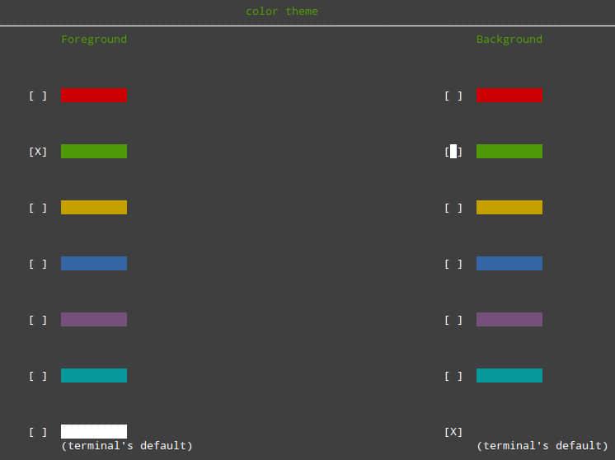The image size is (615, 460).
Task: Select the red background checkbox
Action: pos(453,96)
